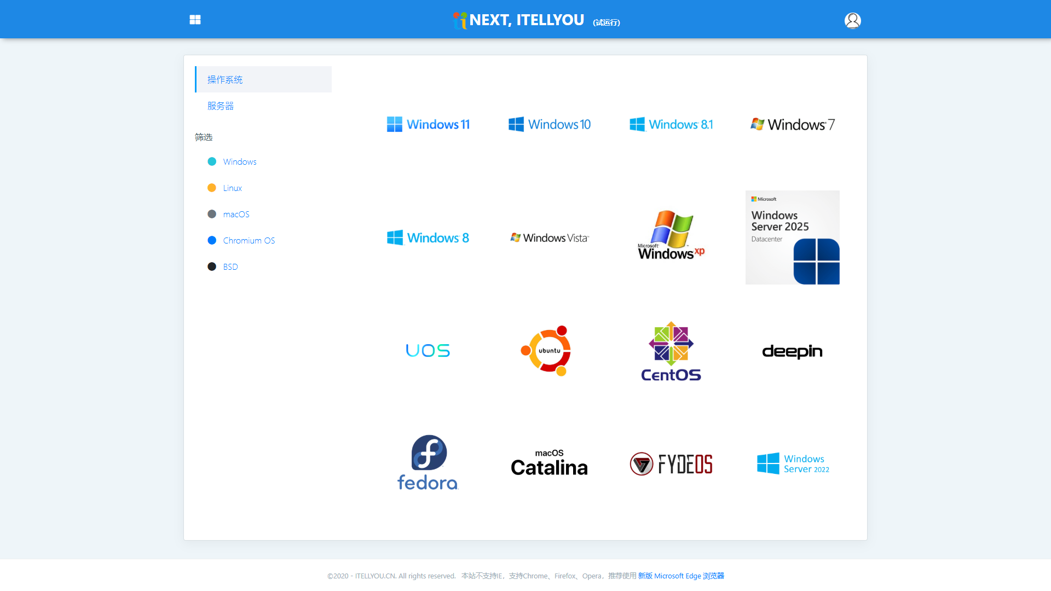Switch to 操作系统 category tab

click(x=263, y=79)
